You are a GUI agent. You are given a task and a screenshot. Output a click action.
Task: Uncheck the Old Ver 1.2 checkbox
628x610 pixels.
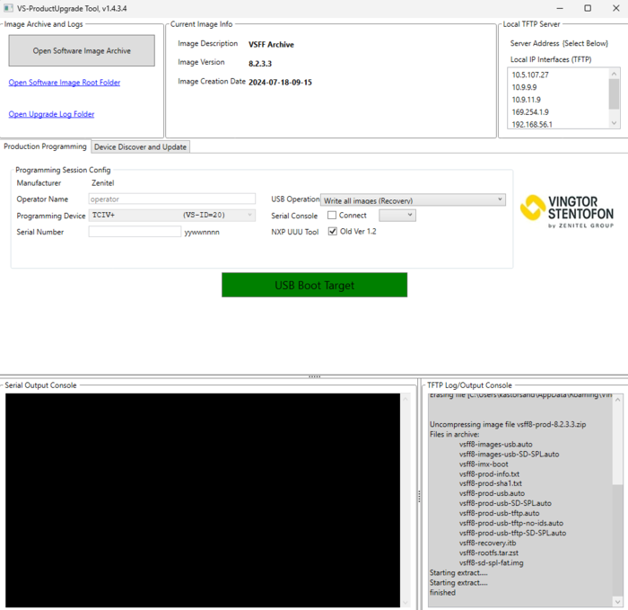(x=332, y=232)
